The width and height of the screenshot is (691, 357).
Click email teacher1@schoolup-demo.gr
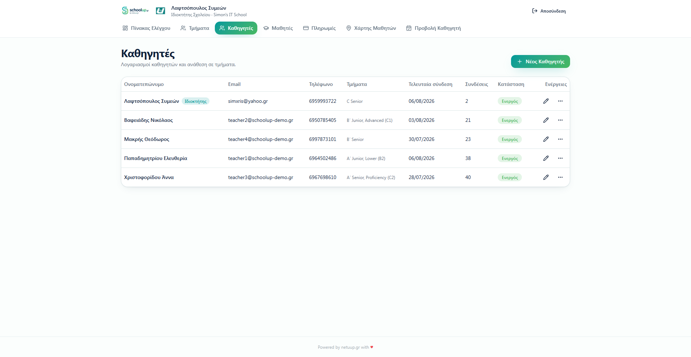[x=261, y=158]
